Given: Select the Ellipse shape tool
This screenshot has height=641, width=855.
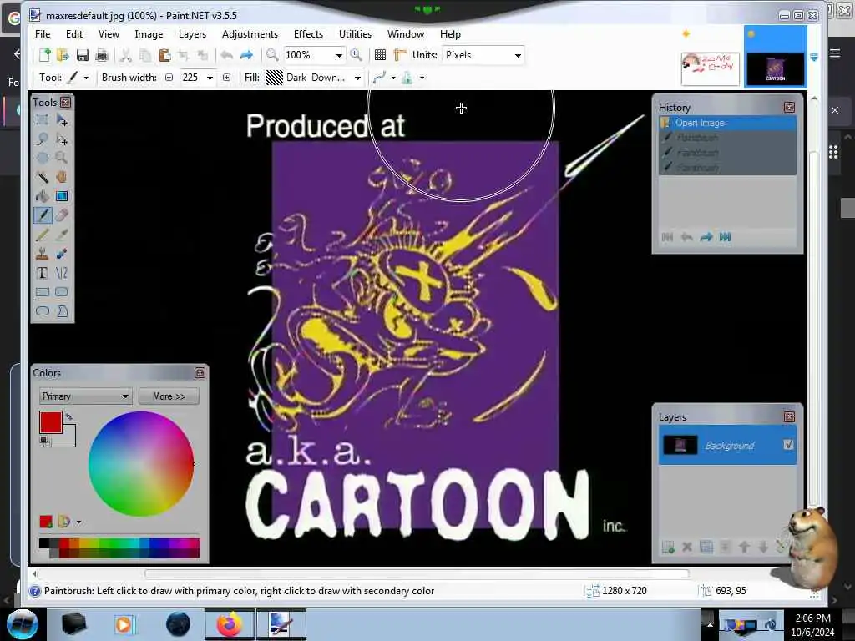Looking at the screenshot, I should (x=42, y=311).
